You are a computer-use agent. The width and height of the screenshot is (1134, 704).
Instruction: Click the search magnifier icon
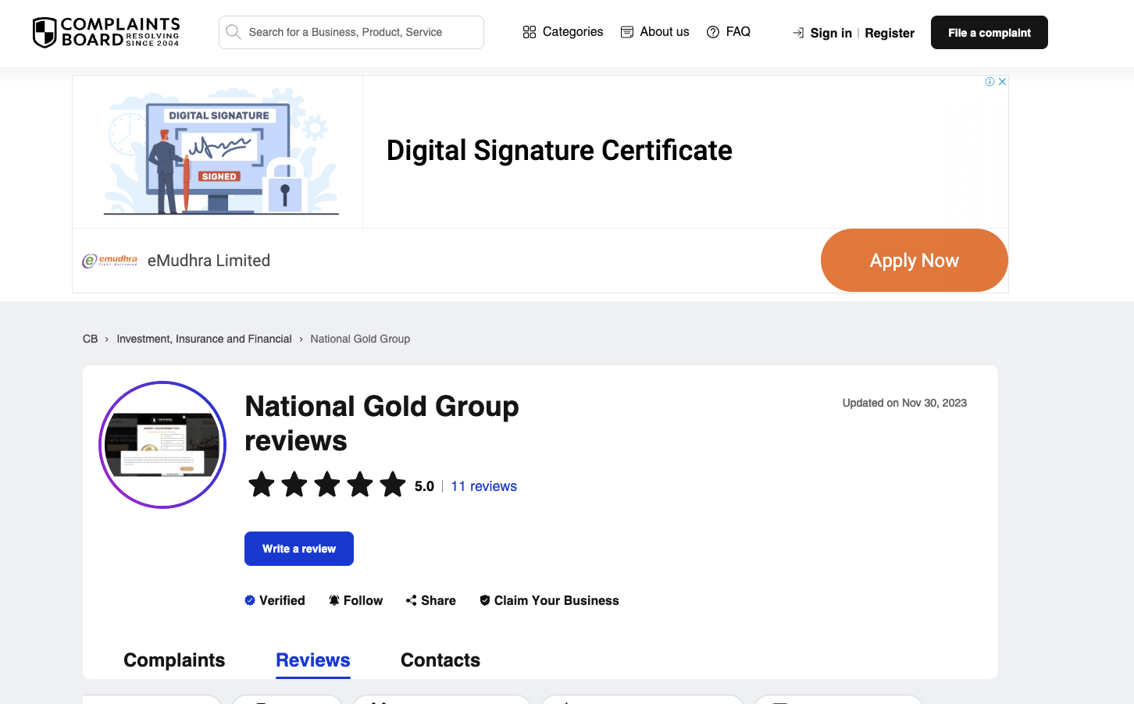click(x=233, y=32)
